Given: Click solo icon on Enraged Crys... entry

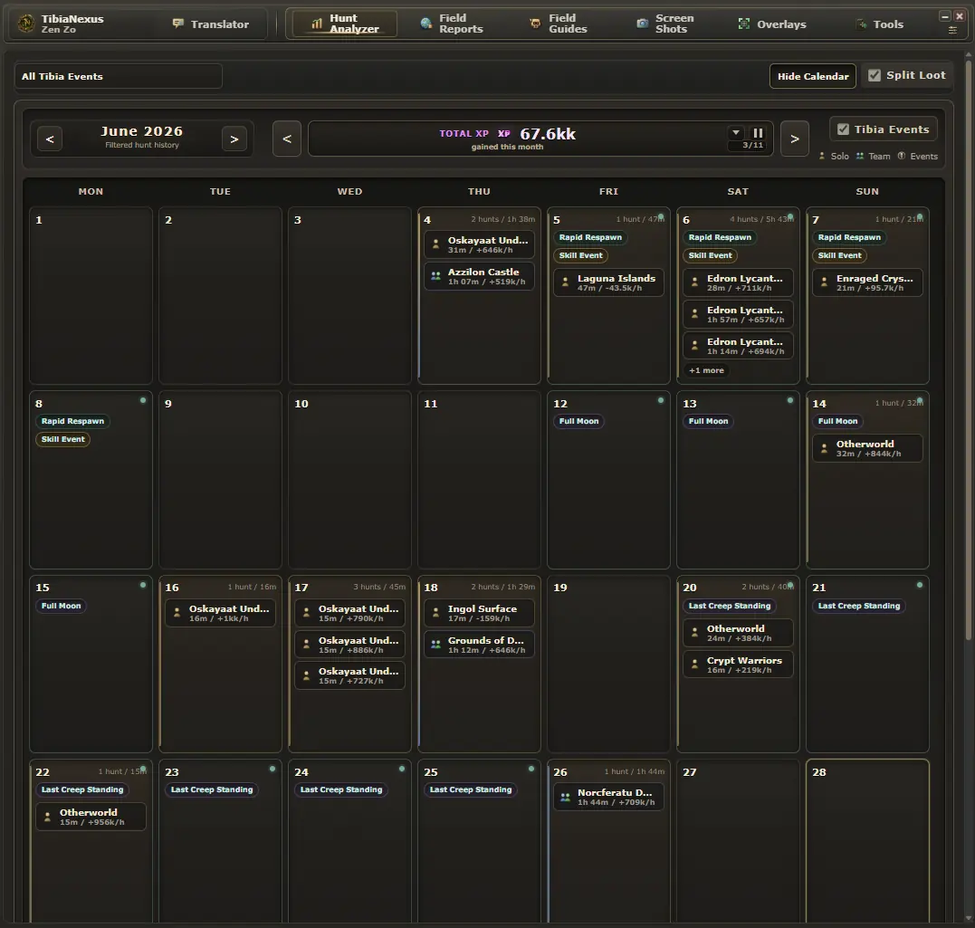Looking at the screenshot, I should [824, 282].
